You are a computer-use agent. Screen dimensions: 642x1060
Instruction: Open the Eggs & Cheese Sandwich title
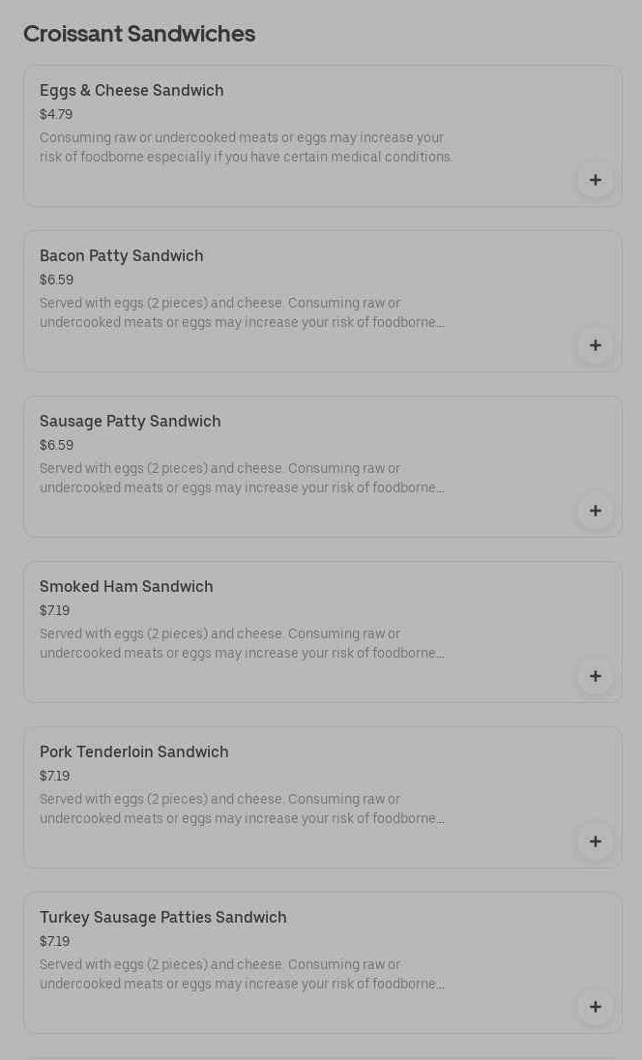(131, 90)
